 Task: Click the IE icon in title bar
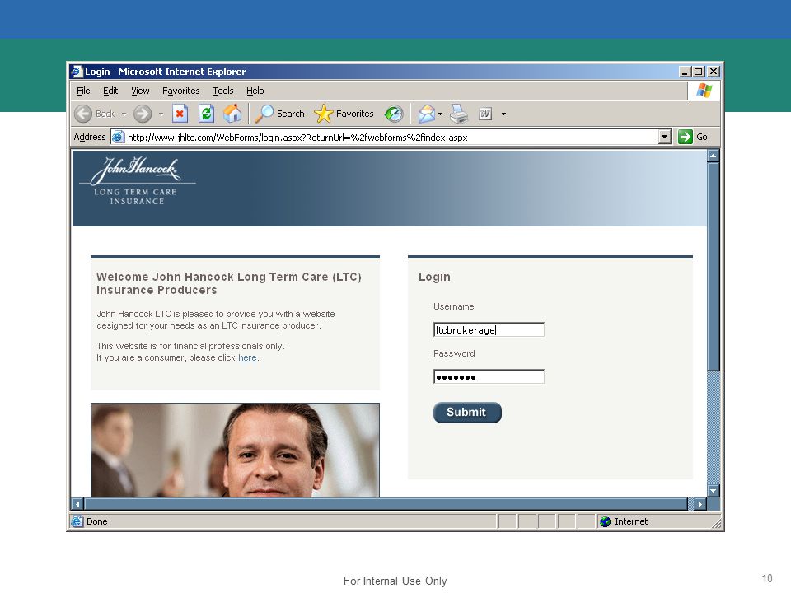click(x=77, y=71)
